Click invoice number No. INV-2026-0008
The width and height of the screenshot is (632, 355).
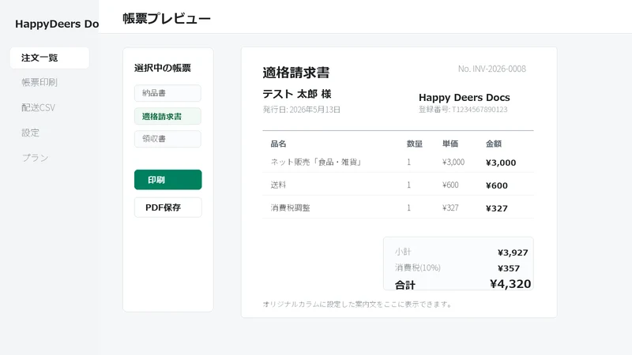pyautogui.click(x=491, y=69)
